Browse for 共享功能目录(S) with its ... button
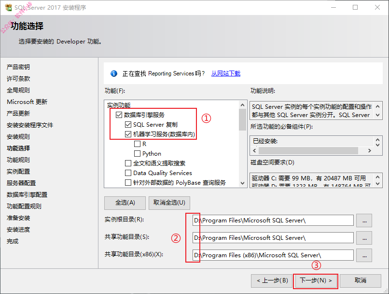 pos(364,238)
